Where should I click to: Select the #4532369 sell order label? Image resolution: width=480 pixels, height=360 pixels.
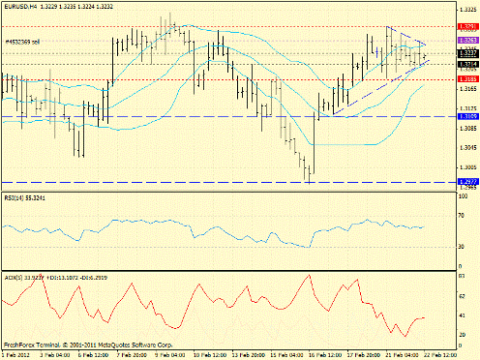click(x=22, y=42)
